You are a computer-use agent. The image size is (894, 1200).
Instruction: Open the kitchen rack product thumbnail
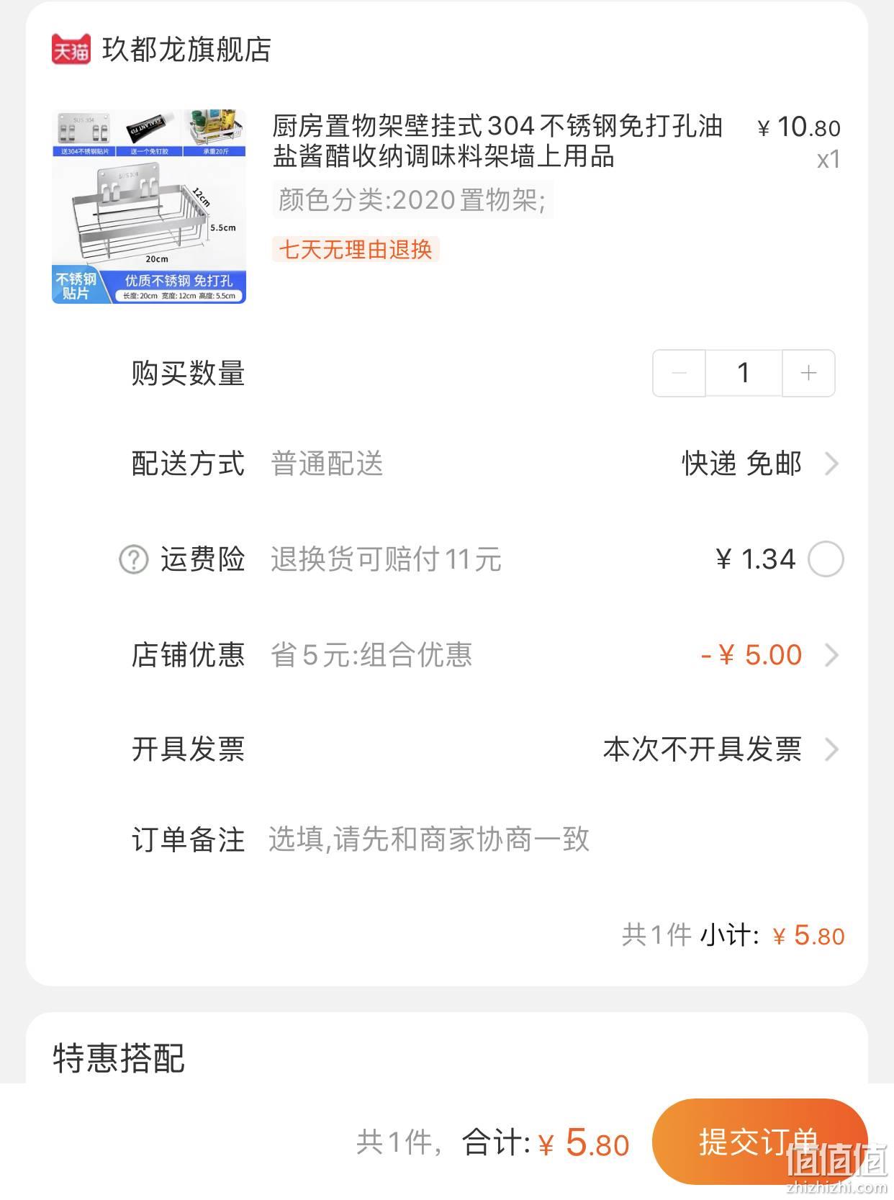pos(149,207)
